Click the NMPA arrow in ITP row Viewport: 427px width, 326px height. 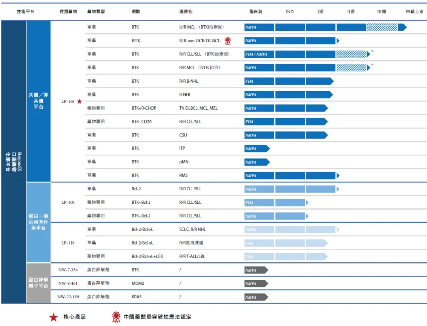(x=257, y=148)
